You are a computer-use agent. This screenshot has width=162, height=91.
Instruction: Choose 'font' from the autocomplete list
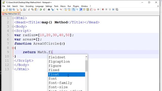click(67, 79)
